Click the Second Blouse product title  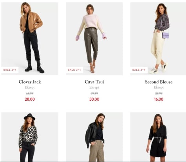point(159,82)
